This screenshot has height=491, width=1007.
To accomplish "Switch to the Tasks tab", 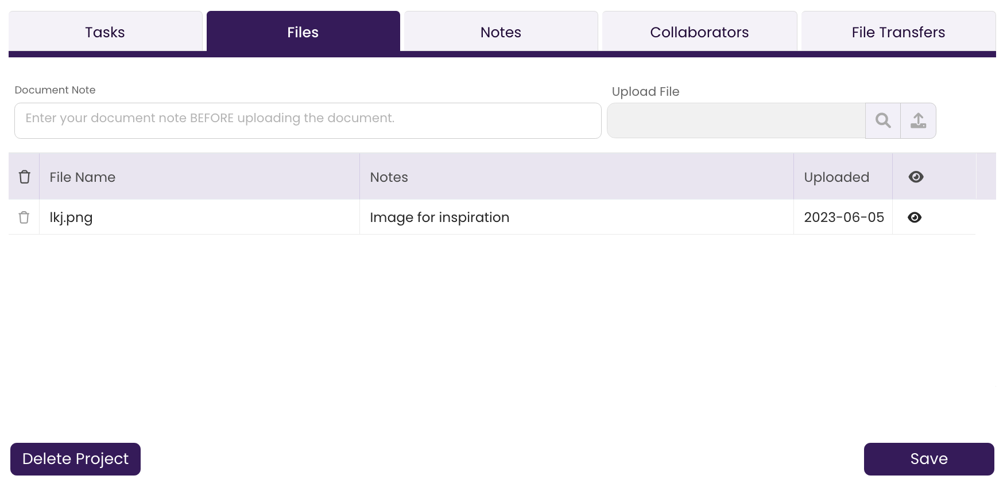I will pyautogui.click(x=105, y=32).
